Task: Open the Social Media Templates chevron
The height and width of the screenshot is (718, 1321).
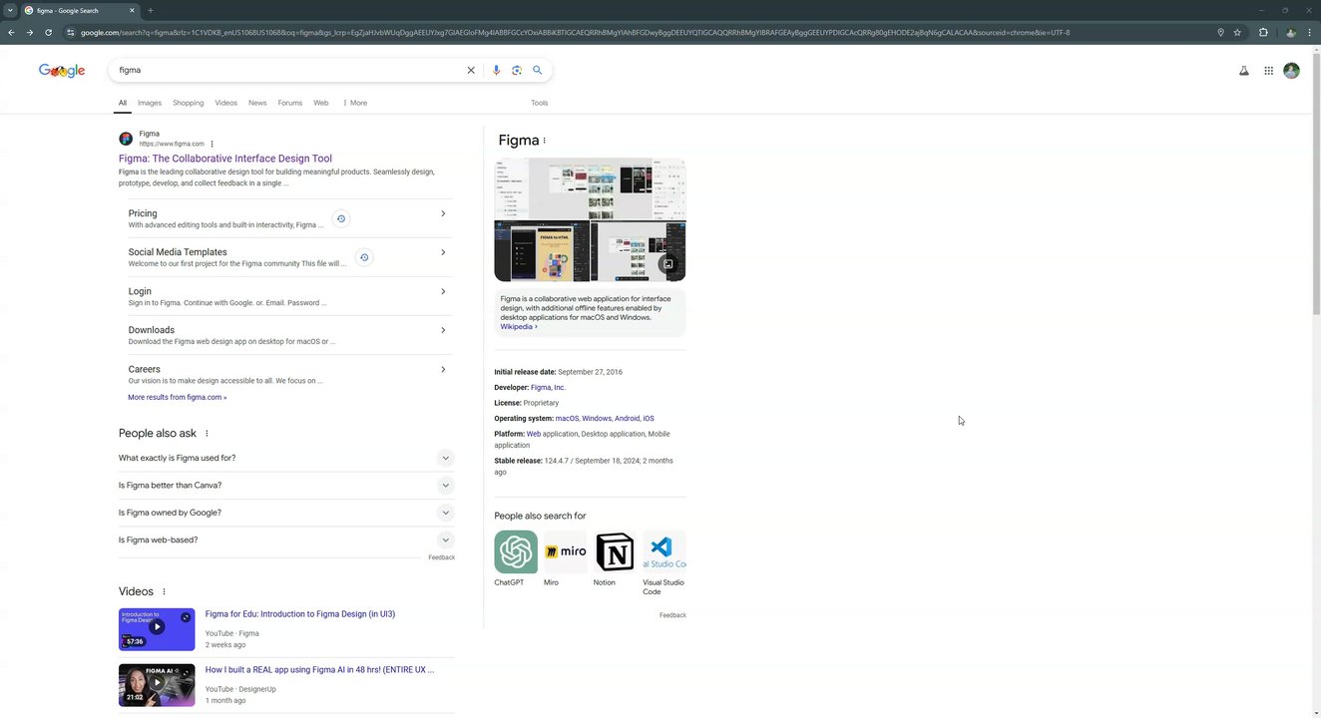Action: click(443, 252)
